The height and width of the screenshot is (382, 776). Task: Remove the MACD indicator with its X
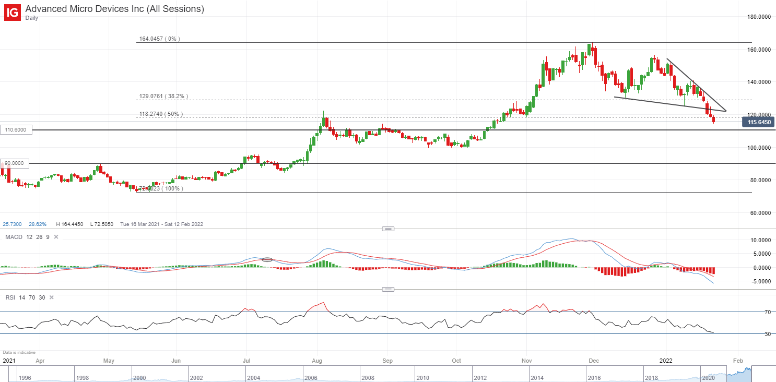point(56,237)
